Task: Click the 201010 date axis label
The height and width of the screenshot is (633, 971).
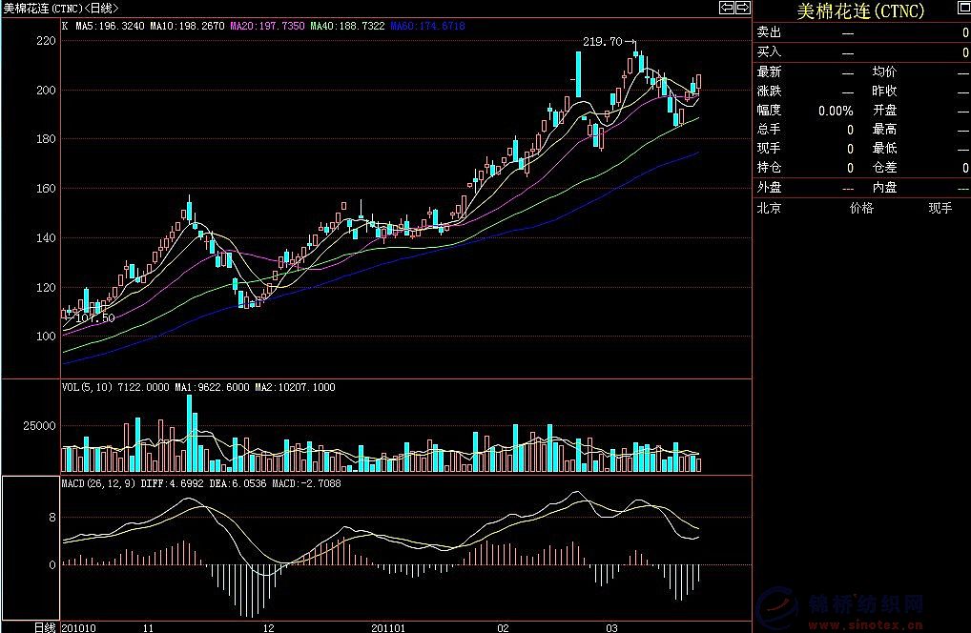Action: point(79,627)
